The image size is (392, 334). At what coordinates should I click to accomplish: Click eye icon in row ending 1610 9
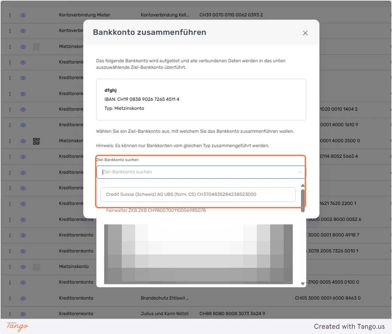pos(23,125)
